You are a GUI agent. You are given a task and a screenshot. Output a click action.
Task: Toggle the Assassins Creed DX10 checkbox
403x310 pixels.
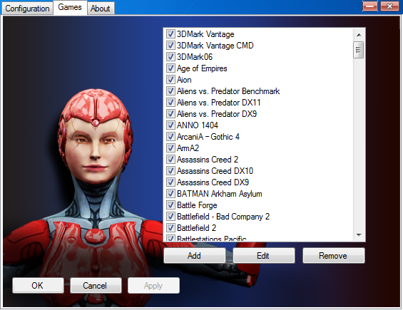tap(170, 170)
